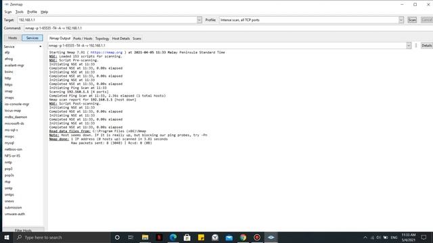433x243 pixels.
Task: Select the https service
Action: [9, 84]
